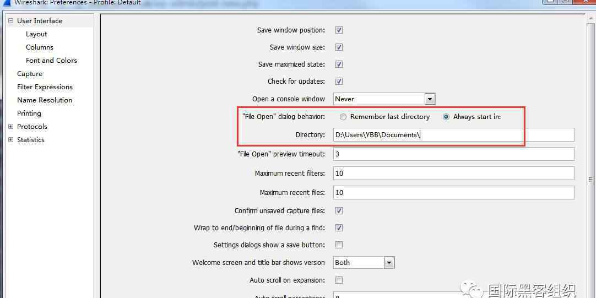Select Columns in the preferences tree
The height and width of the screenshot is (298, 596).
click(x=40, y=47)
